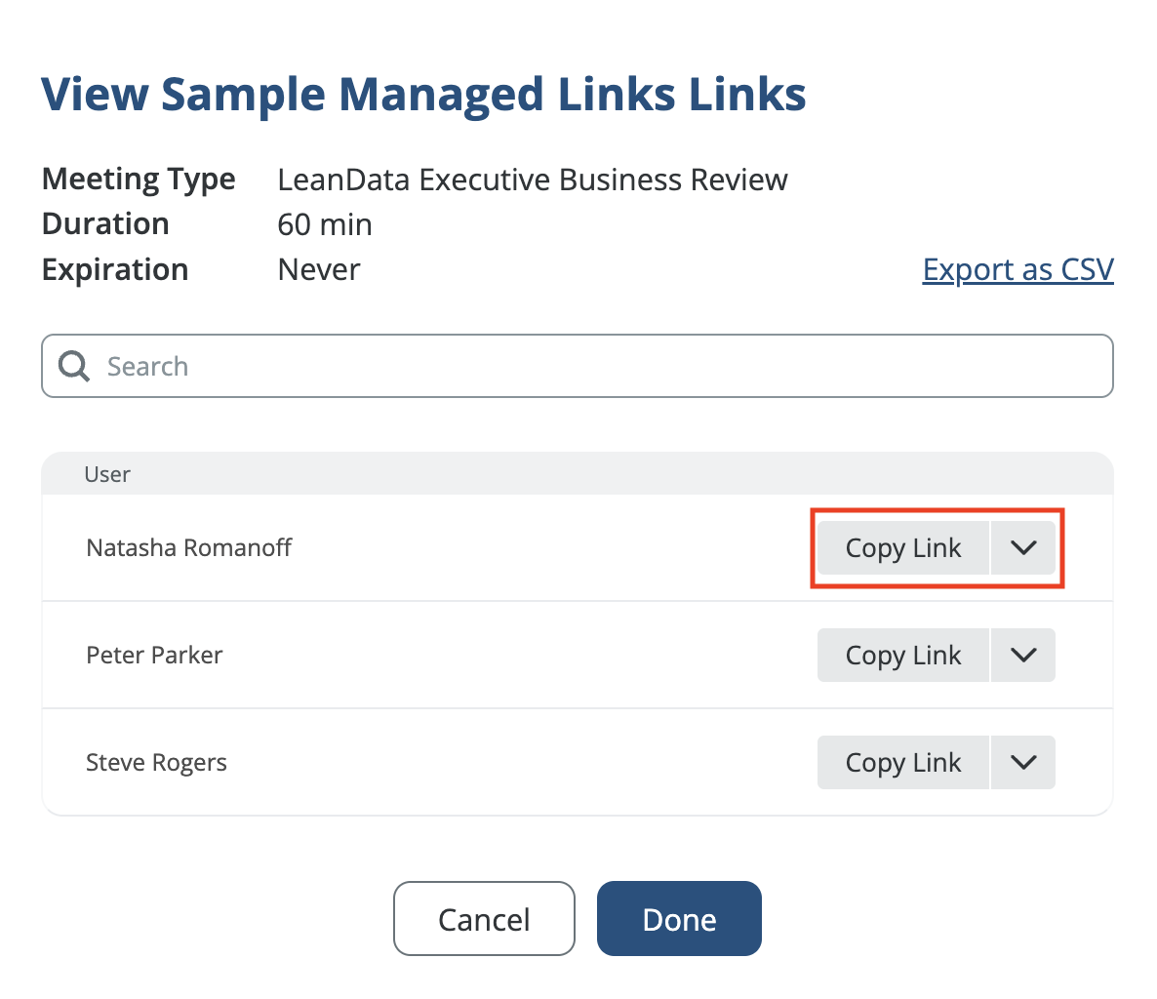This screenshot has width=1157, height=999.
Task: Select the Natasha Romanoff user name
Action: [x=189, y=548]
